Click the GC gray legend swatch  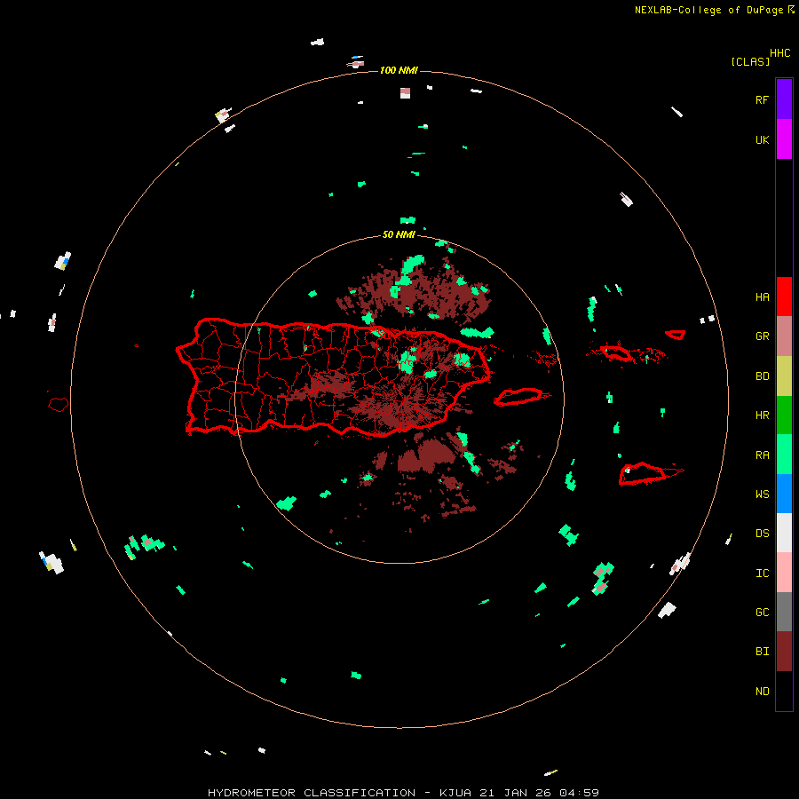(784, 612)
